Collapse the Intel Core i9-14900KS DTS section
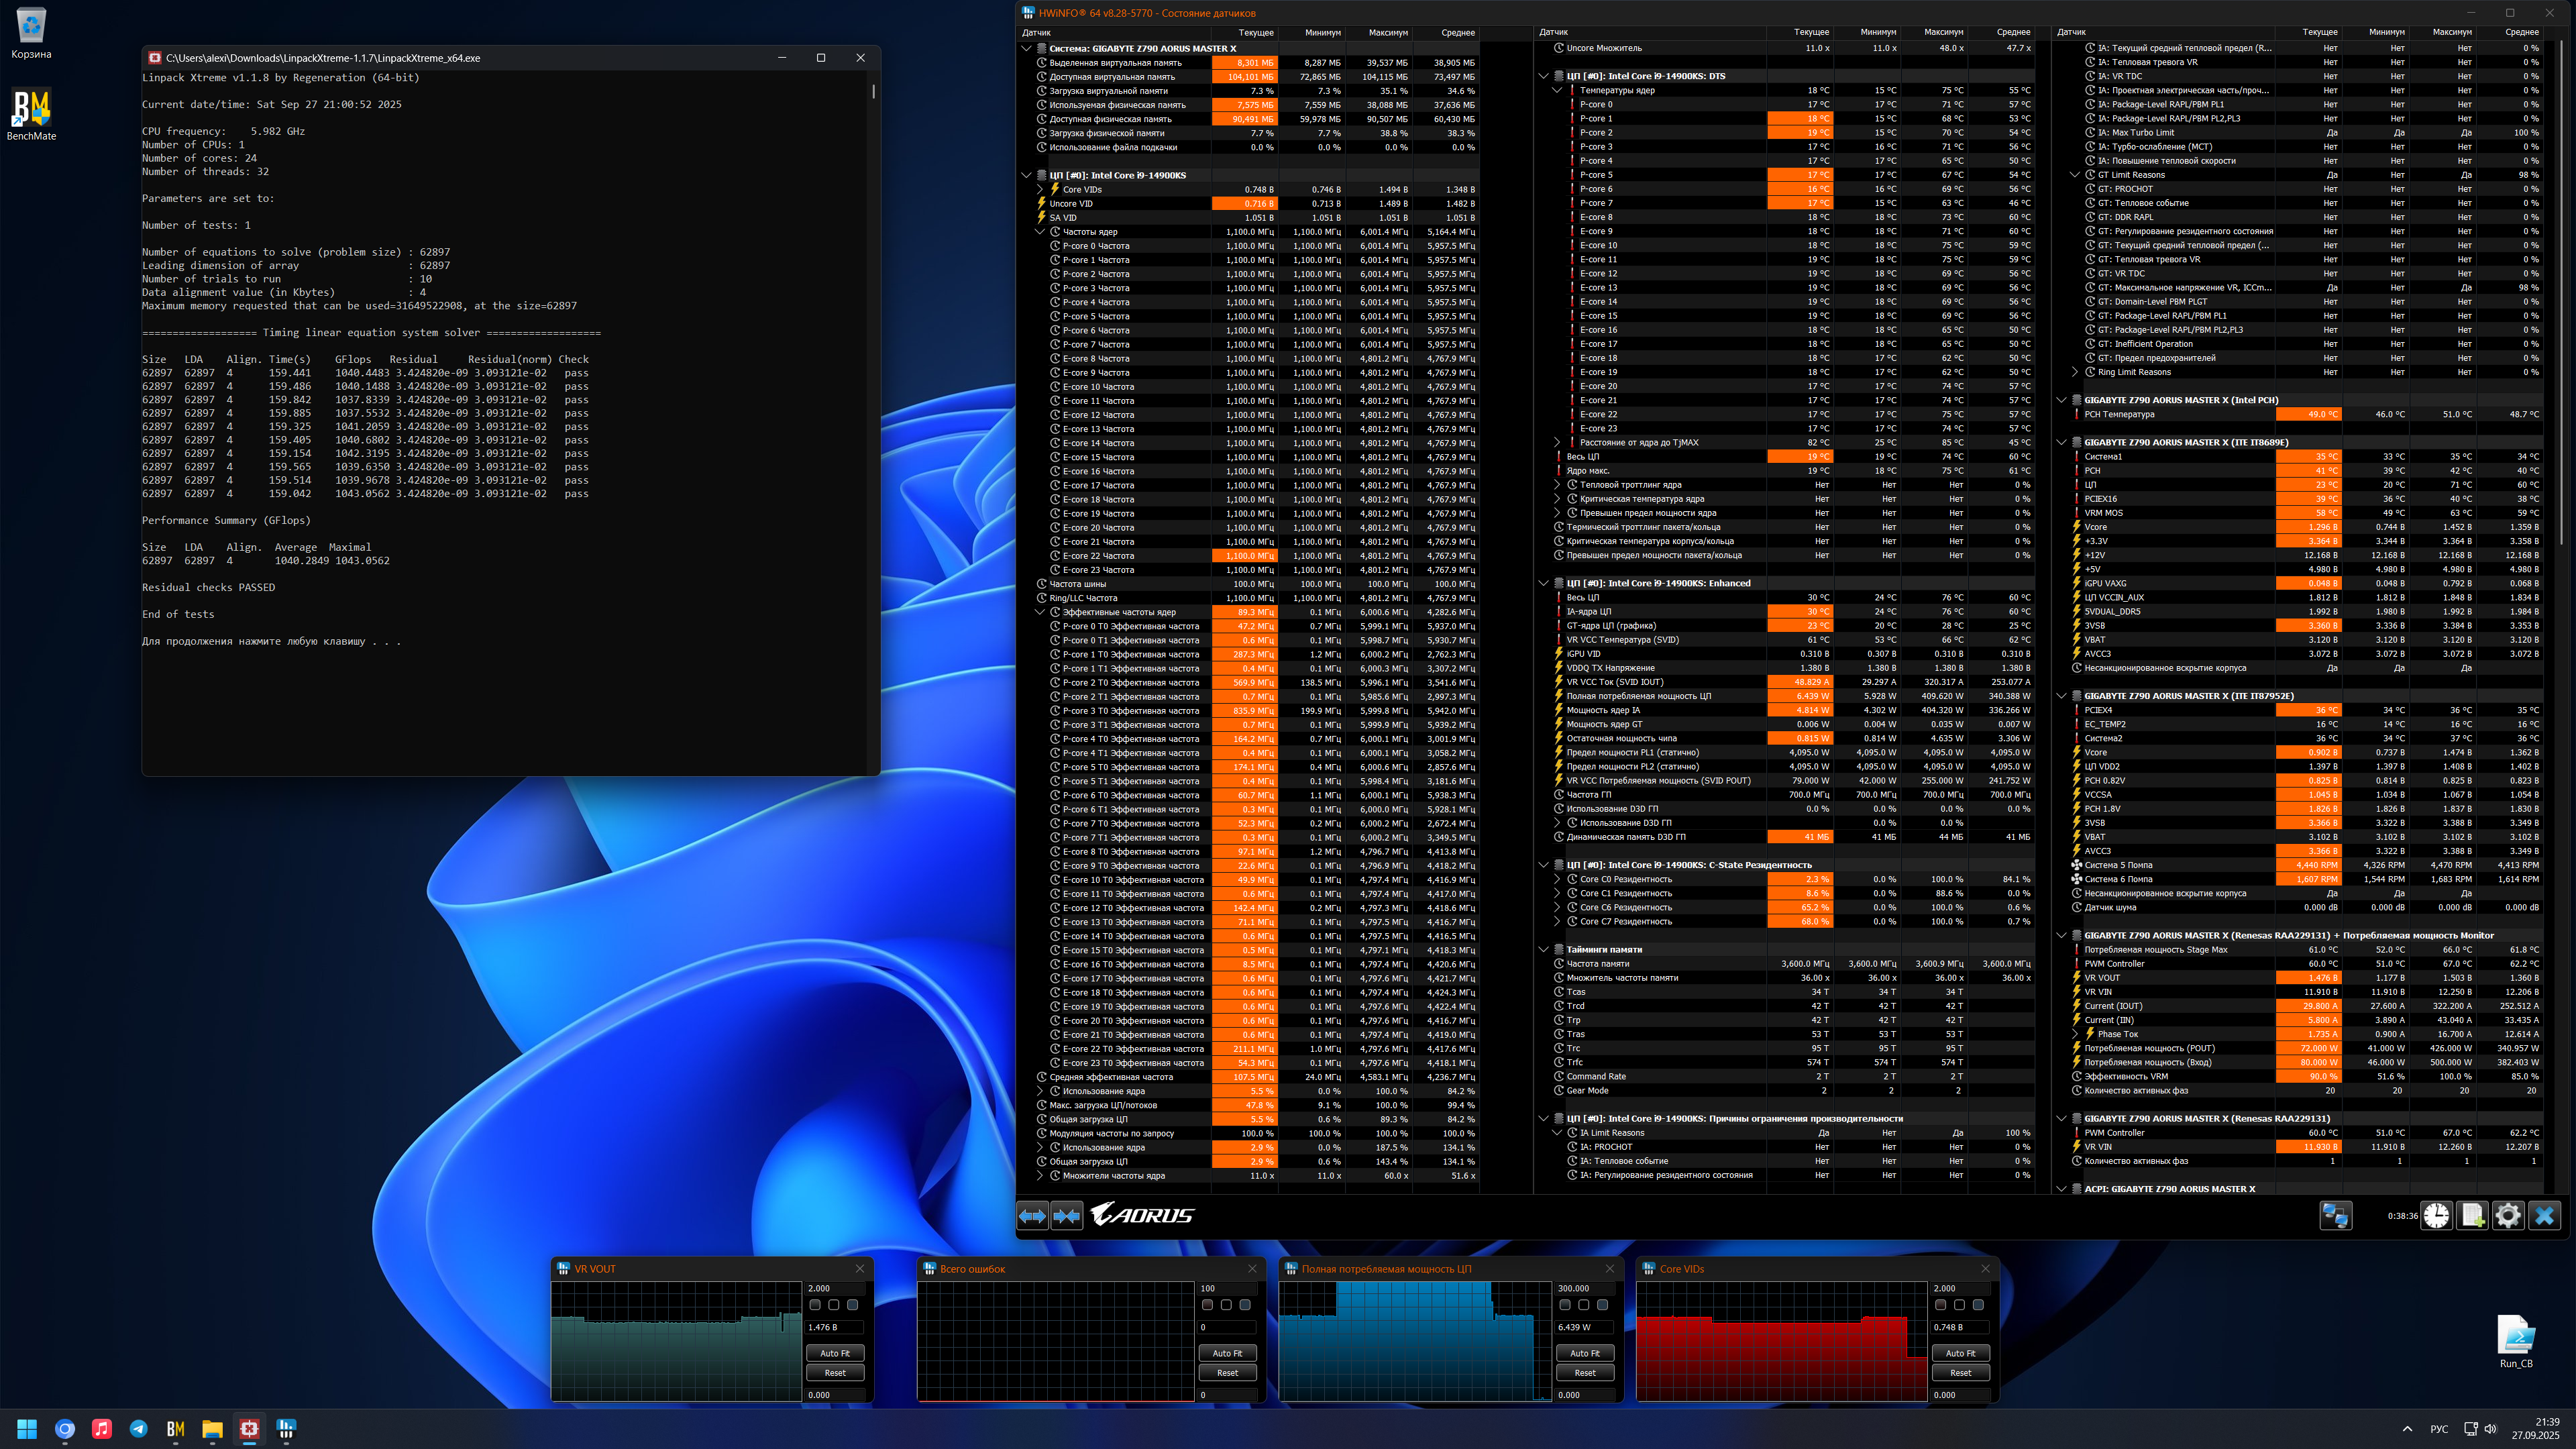 pyautogui.click(x=1544, y=76)
